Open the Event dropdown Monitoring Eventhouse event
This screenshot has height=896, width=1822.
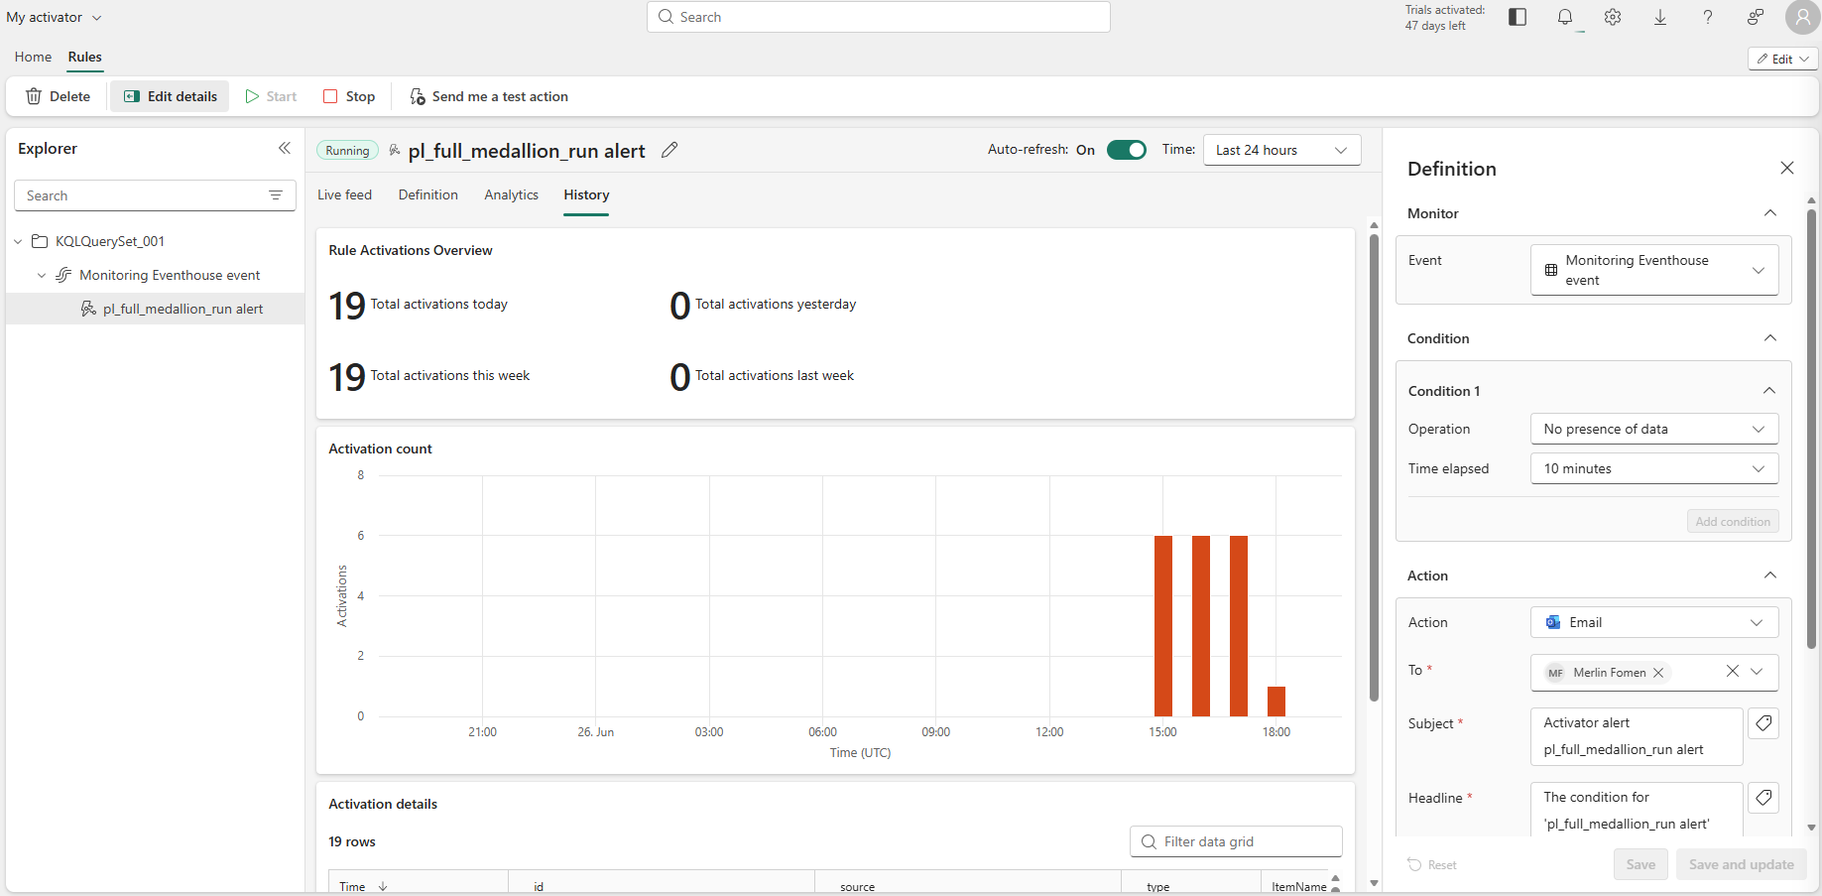point(1654,270)
